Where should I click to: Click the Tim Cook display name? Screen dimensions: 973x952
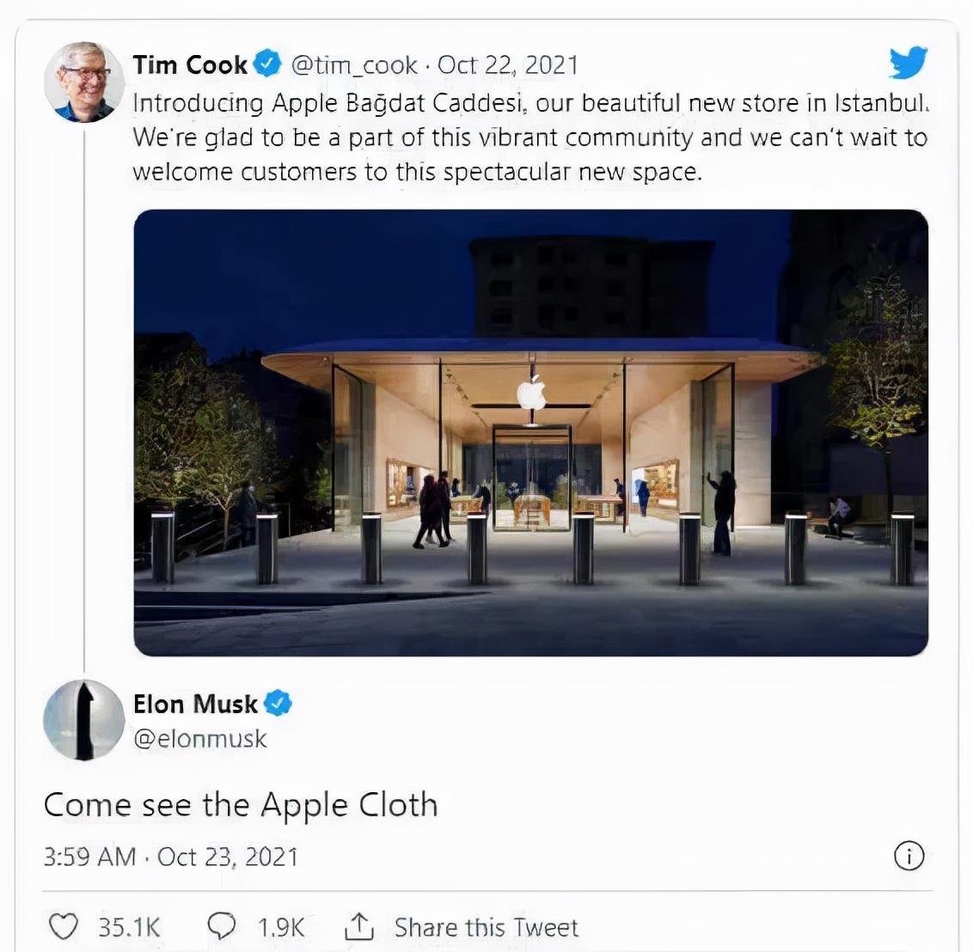coord(190,64)
